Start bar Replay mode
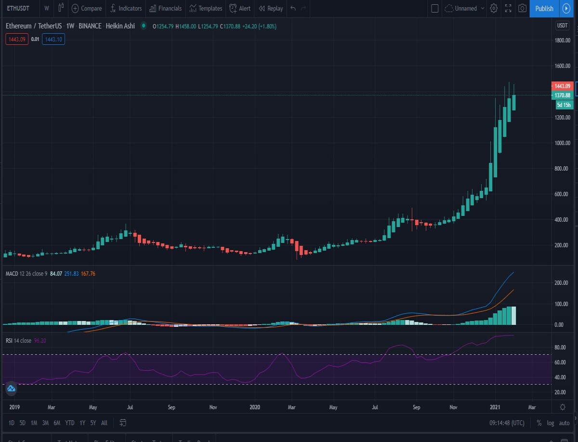The width and height of the screenshot is (578, 442). 271,8
